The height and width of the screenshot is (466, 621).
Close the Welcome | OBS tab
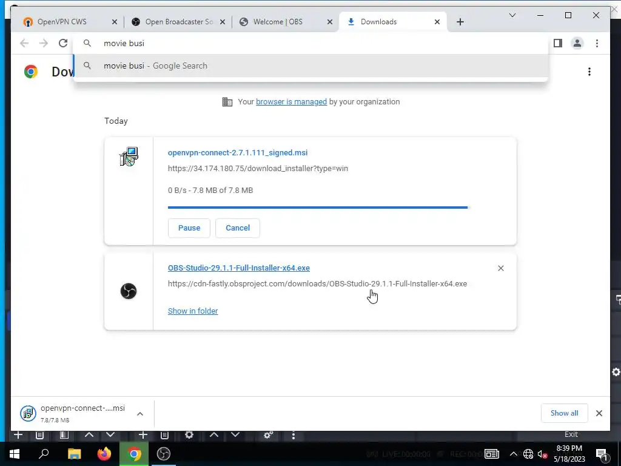pyautogui.click(x=329, y=22)
